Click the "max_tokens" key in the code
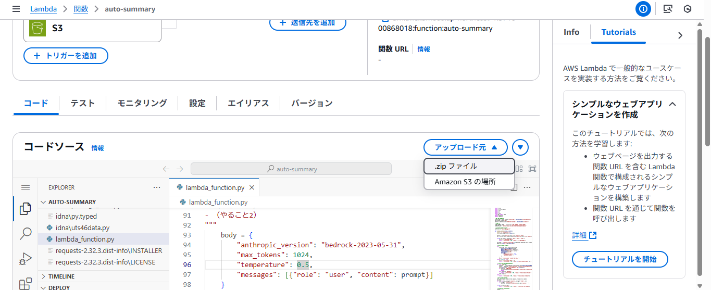The height and width of the screenshot is (290, 711). tap(262, 255)
